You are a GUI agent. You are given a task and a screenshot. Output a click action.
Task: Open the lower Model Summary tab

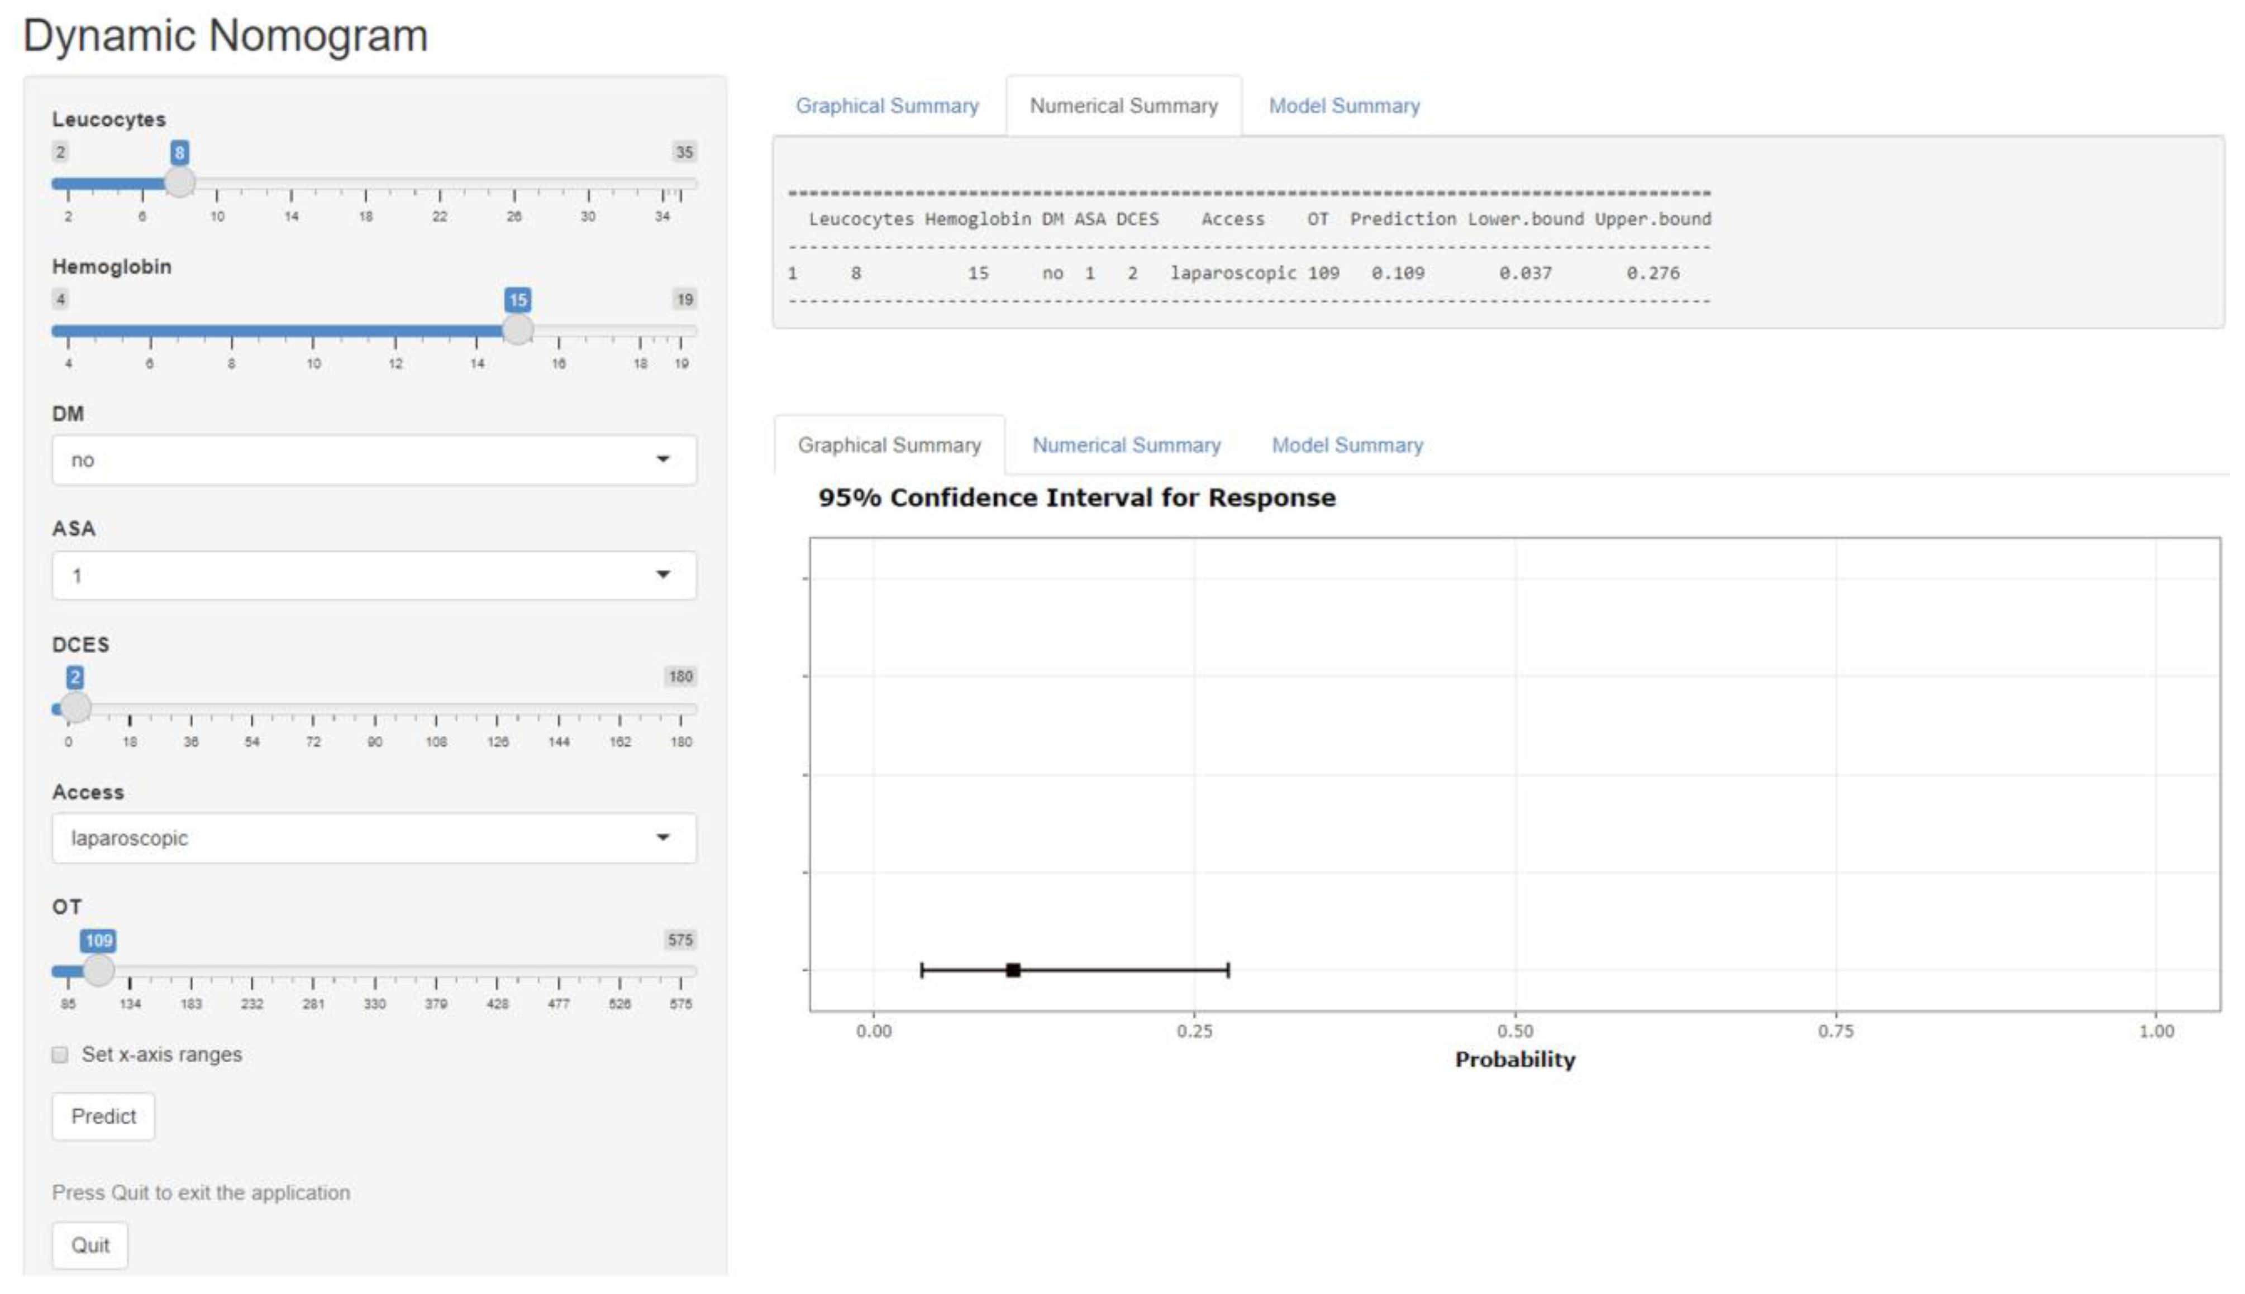coord(1346,445)
